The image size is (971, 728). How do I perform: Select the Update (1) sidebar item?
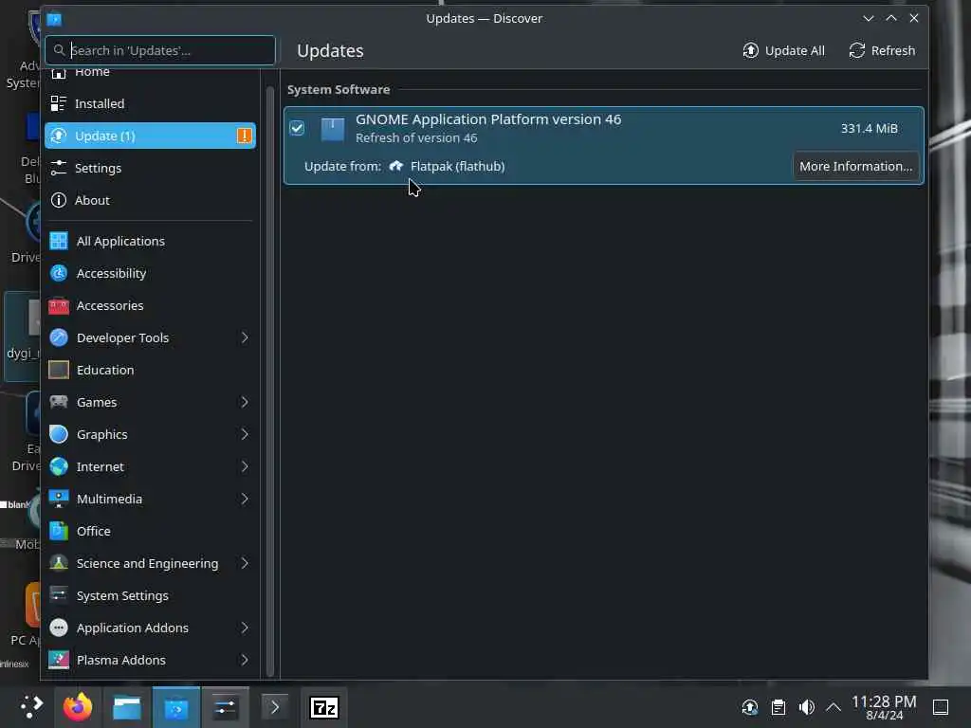[150, 136]
